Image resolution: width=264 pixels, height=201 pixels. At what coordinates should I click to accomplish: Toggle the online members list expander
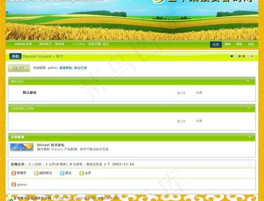[249, 164]
